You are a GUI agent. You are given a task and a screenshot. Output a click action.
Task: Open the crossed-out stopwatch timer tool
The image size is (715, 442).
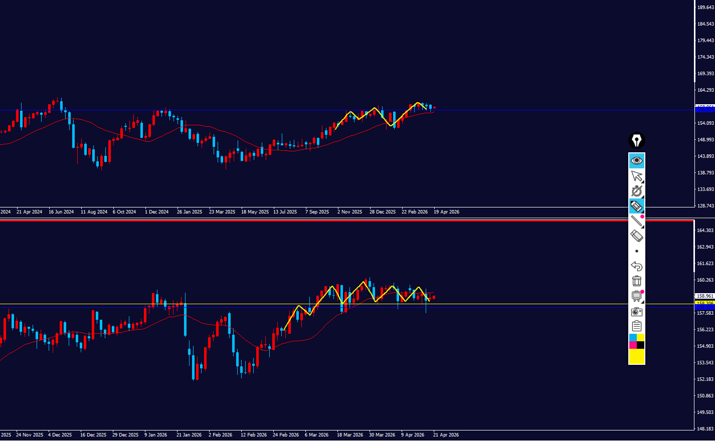click(x=636, y=191)
